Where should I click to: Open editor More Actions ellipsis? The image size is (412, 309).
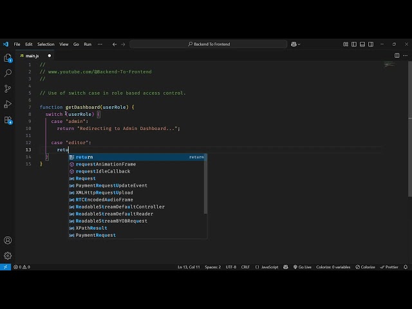click(x=405, y=55)
